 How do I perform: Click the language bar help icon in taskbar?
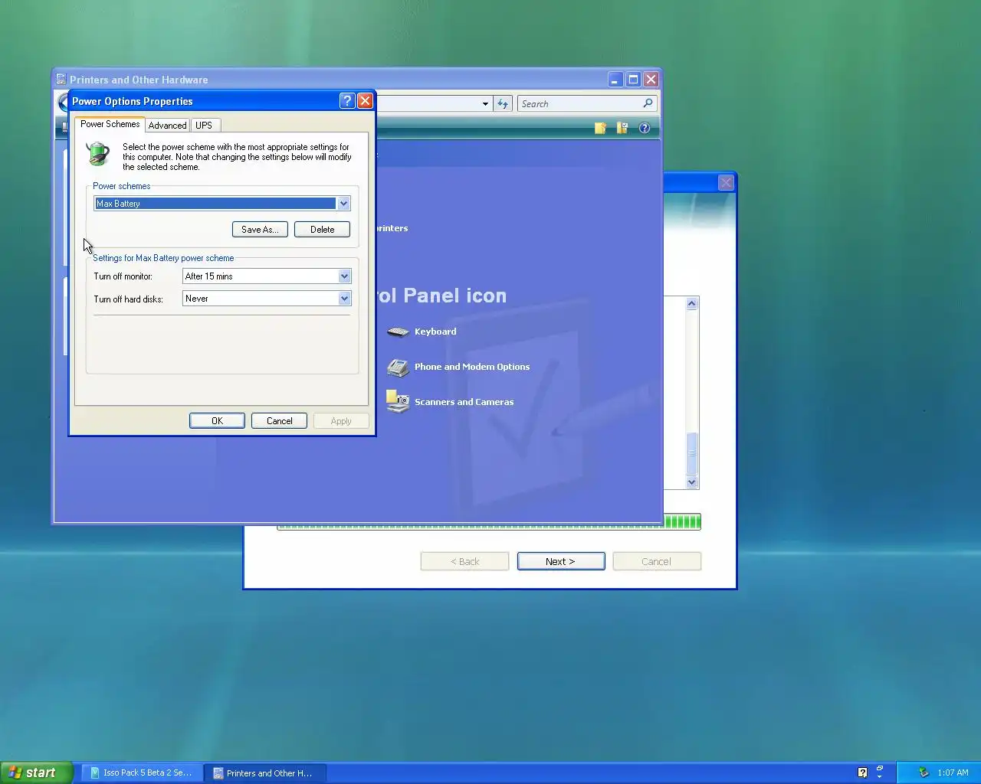coord(862,773)
